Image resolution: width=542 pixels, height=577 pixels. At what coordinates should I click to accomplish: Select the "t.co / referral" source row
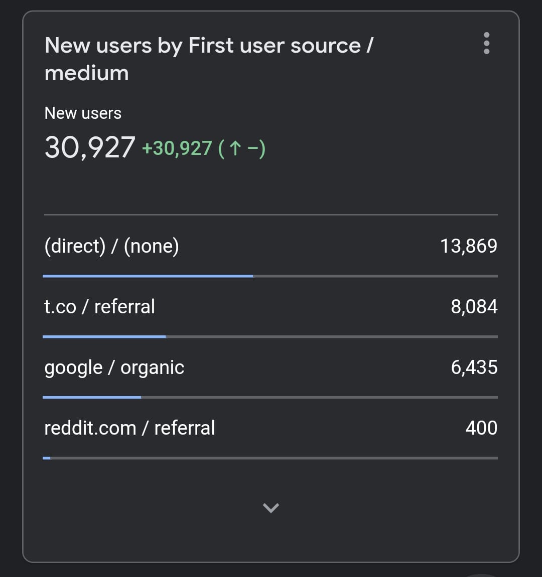tap(99, 307)
